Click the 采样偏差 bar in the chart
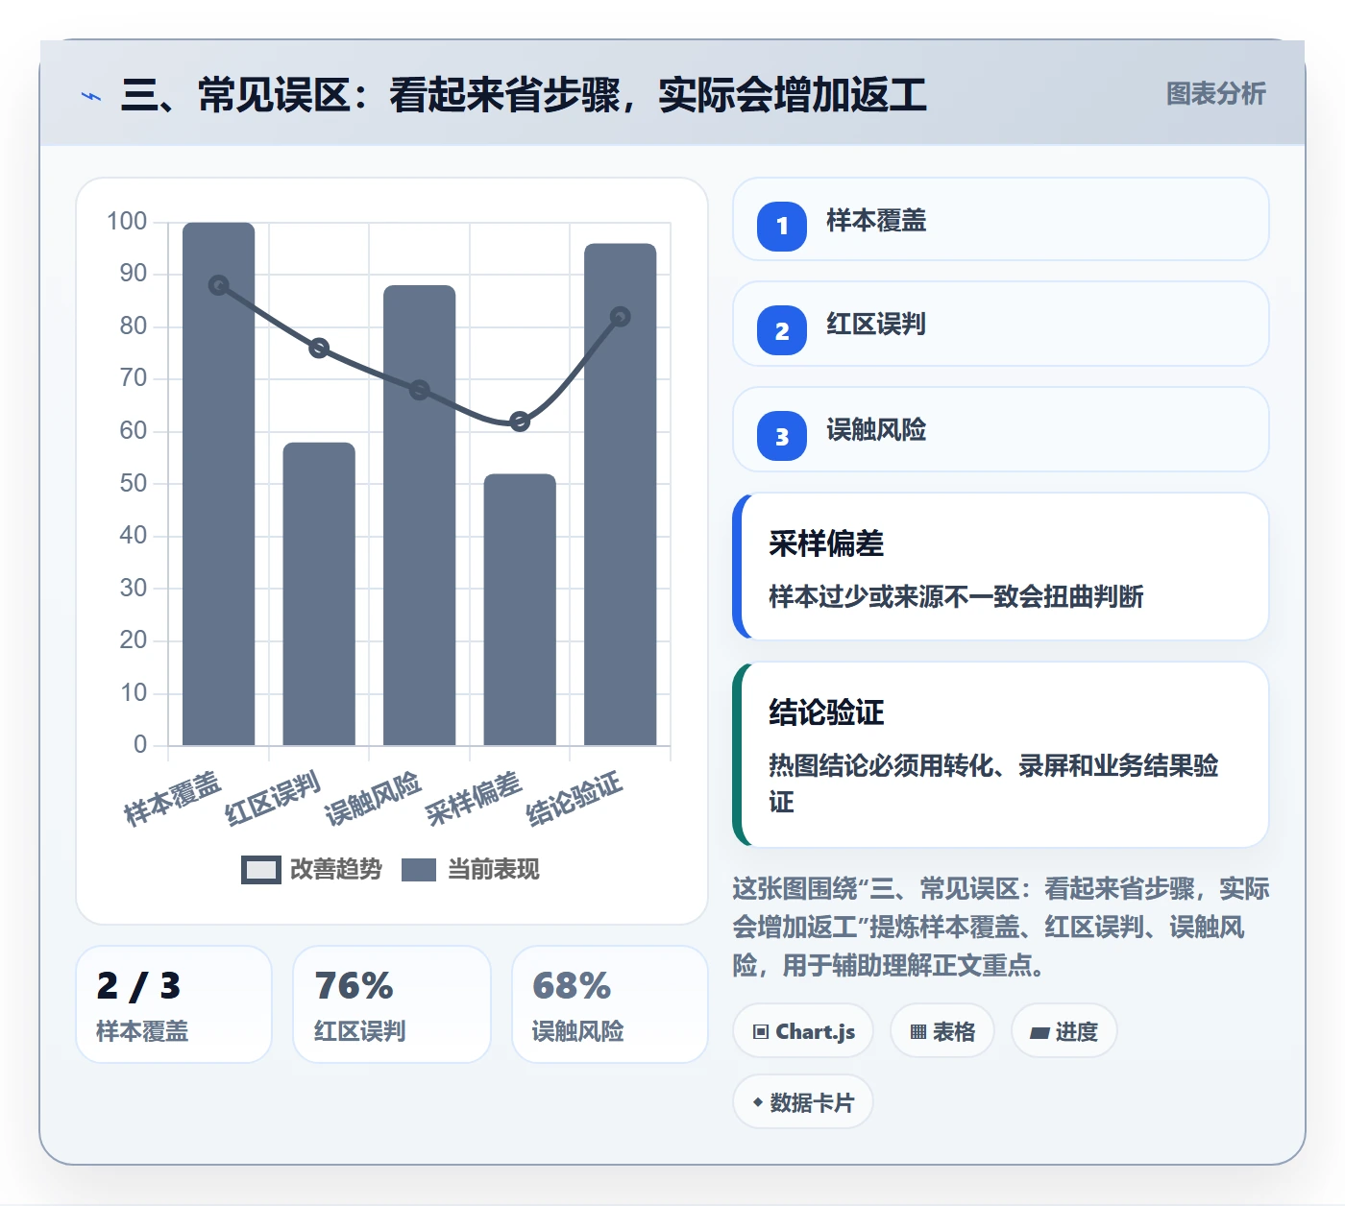1345x1206 pixels. (x=520, y=609)
